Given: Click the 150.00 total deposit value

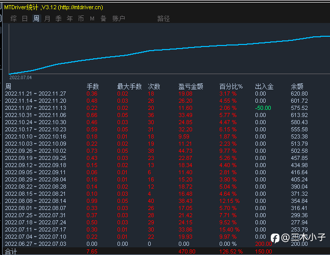Looking at the screenshot, I should pyautogui.click(x=264, y=251).
